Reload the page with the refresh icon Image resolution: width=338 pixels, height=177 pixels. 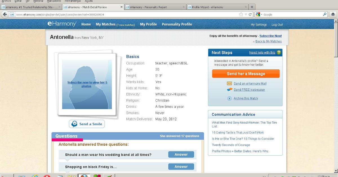click(250, 14)
